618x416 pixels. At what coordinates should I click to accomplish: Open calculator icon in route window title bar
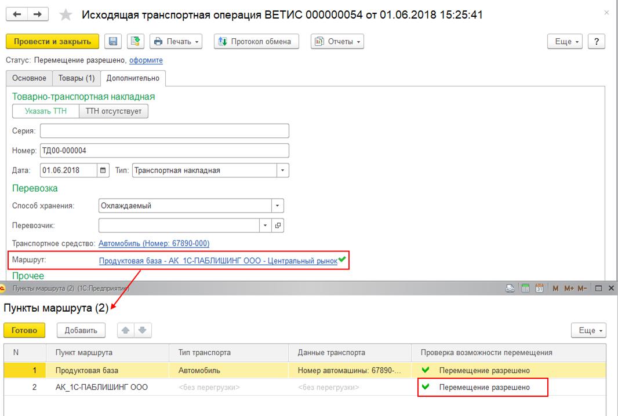[x=525, y=289]
